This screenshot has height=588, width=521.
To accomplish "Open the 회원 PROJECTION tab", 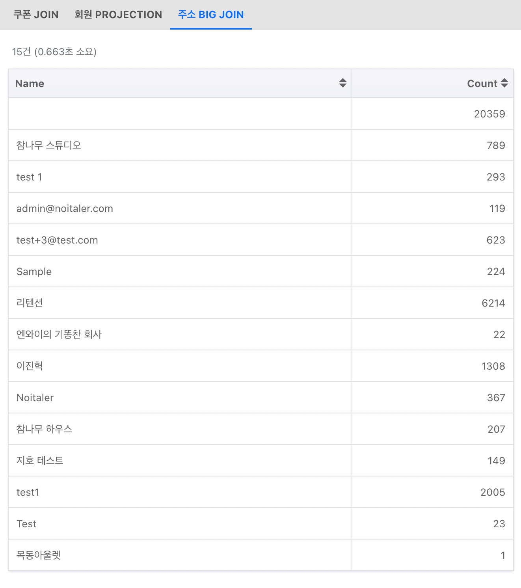I will click(118, 15).
